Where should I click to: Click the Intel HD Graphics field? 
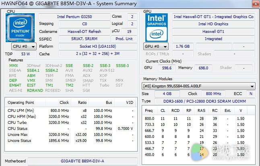coord(213,24)
